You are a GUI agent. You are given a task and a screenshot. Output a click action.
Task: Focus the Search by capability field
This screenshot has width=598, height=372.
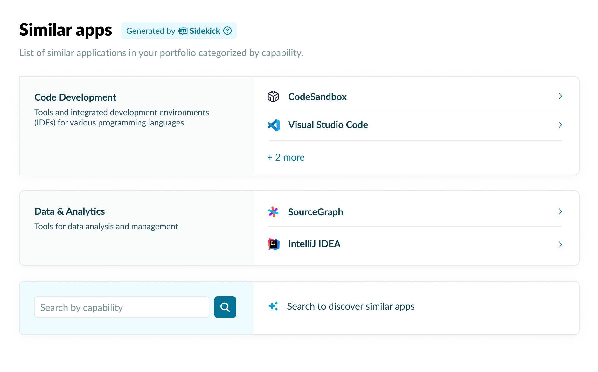[x=122, y=307]
